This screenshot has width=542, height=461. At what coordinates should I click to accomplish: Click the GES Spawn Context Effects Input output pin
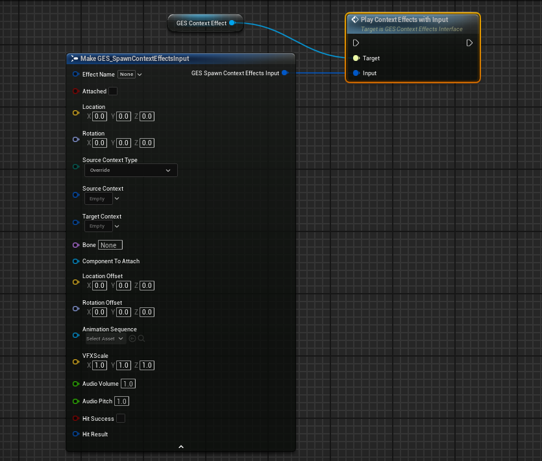coord(285,73)
